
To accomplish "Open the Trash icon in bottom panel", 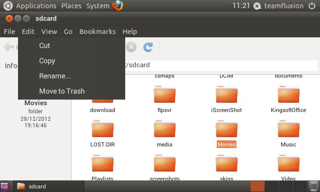I will pyautogui.click(x=314, y=186).
